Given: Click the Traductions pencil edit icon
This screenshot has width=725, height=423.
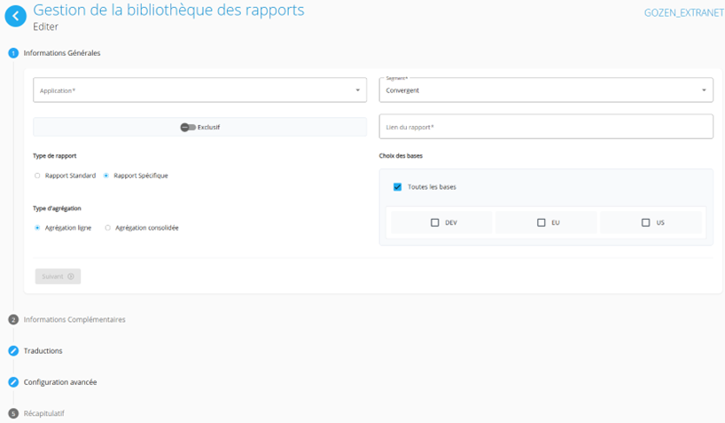Looking at the screenshot, I should pos(13,351).
